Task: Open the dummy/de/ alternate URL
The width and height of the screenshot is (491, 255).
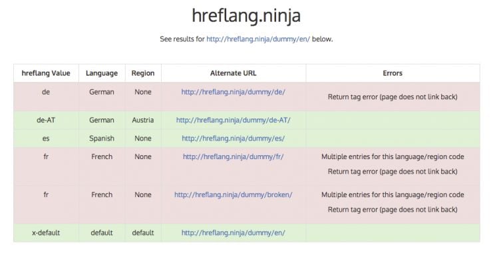Action: click(x=234, y=92)
